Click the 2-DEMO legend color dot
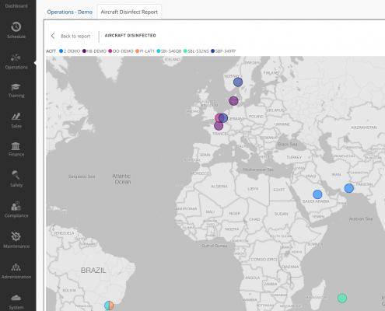 (61, 51)
